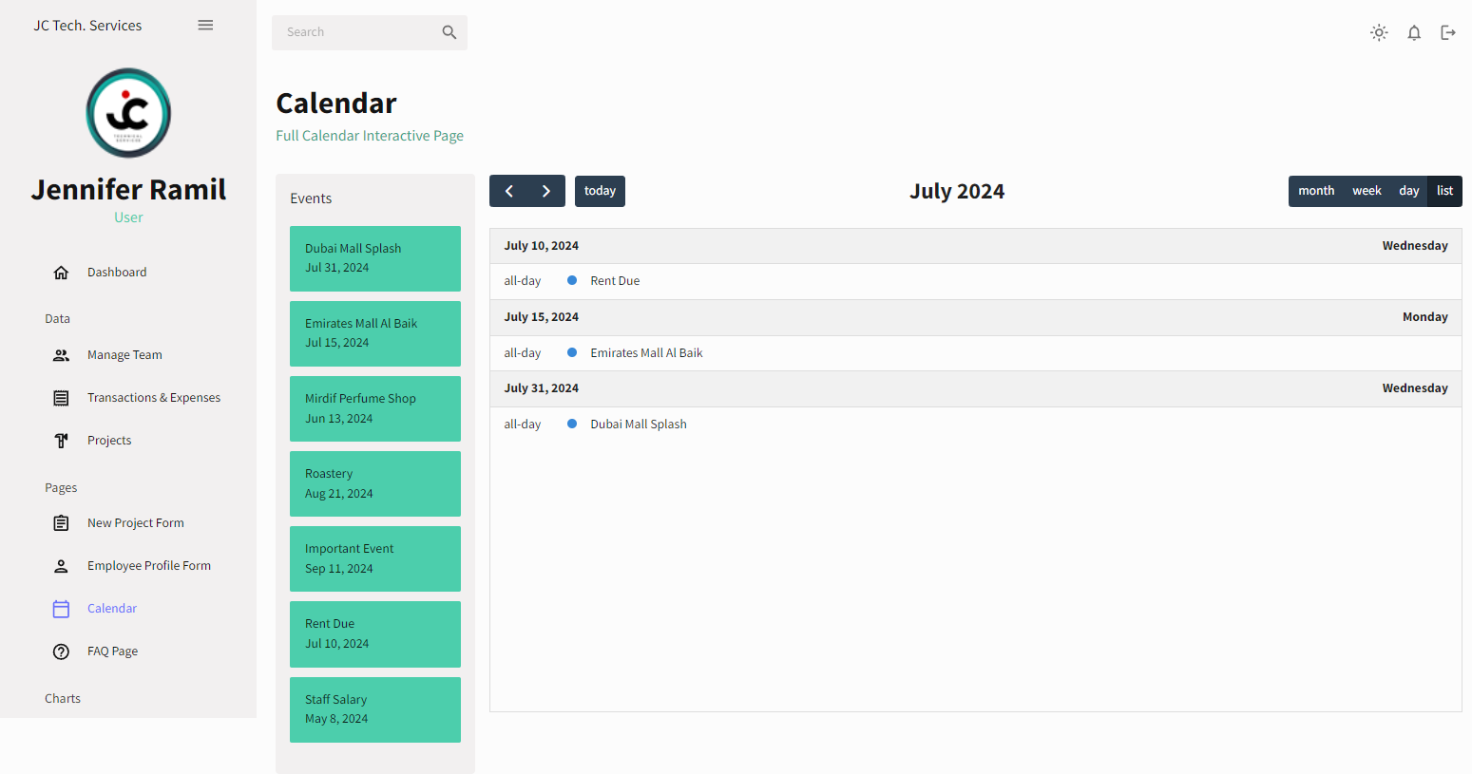This screenshot has width=1472, height=774.
Task: Collapse the sidebar with hamburger menu icon
Action: (205, 26)
